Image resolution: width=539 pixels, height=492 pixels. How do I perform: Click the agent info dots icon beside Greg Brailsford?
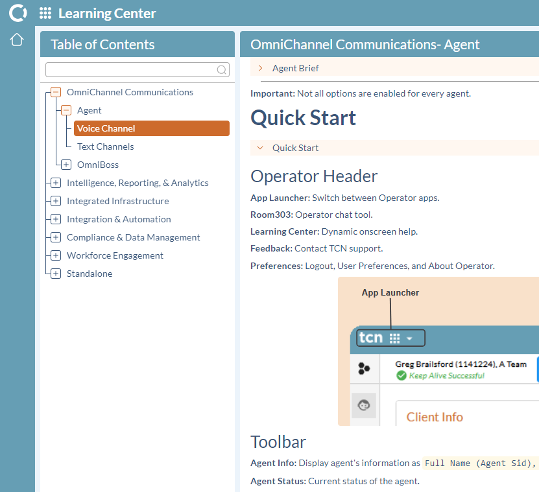pyautogui.click(x=364, y=369)
